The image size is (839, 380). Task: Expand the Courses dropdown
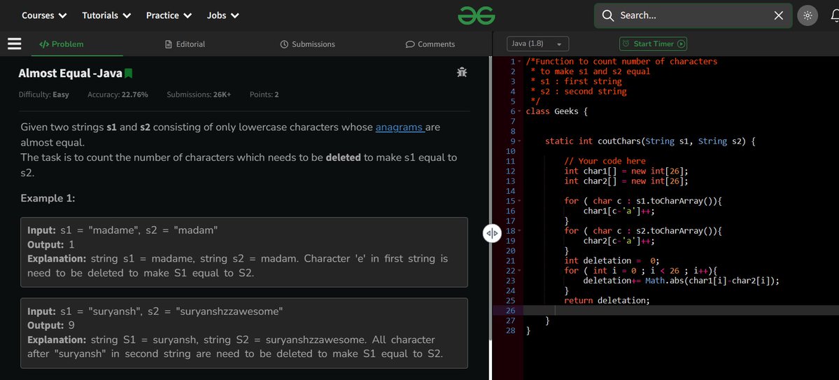point(44,15)
